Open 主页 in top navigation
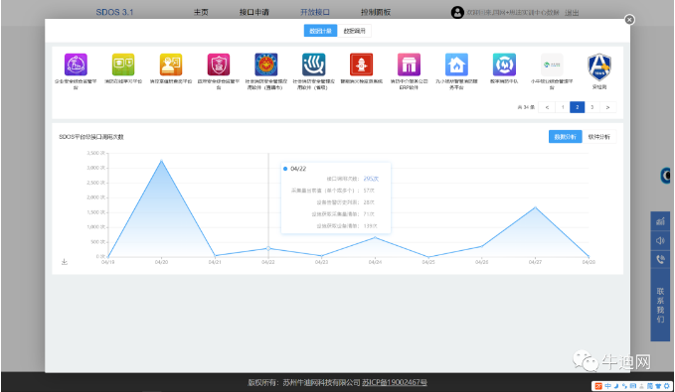This screenshot has width=675, height=392. 201,13
